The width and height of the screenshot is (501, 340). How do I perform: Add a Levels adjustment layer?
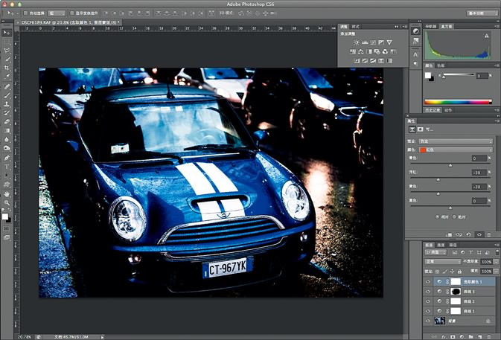coord(365,42)
